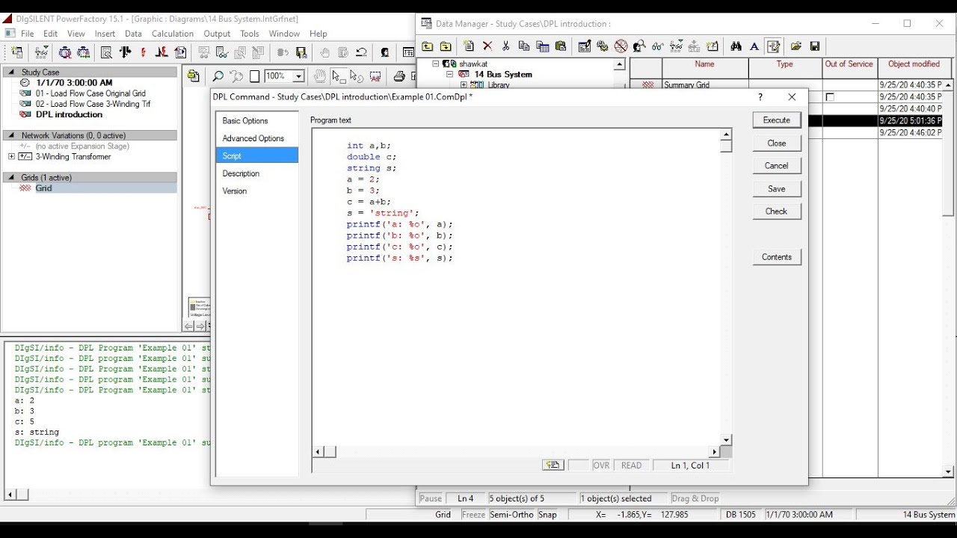
Task: Click the jump-to-line icon in the script status bar
Action: pos(553,465)
